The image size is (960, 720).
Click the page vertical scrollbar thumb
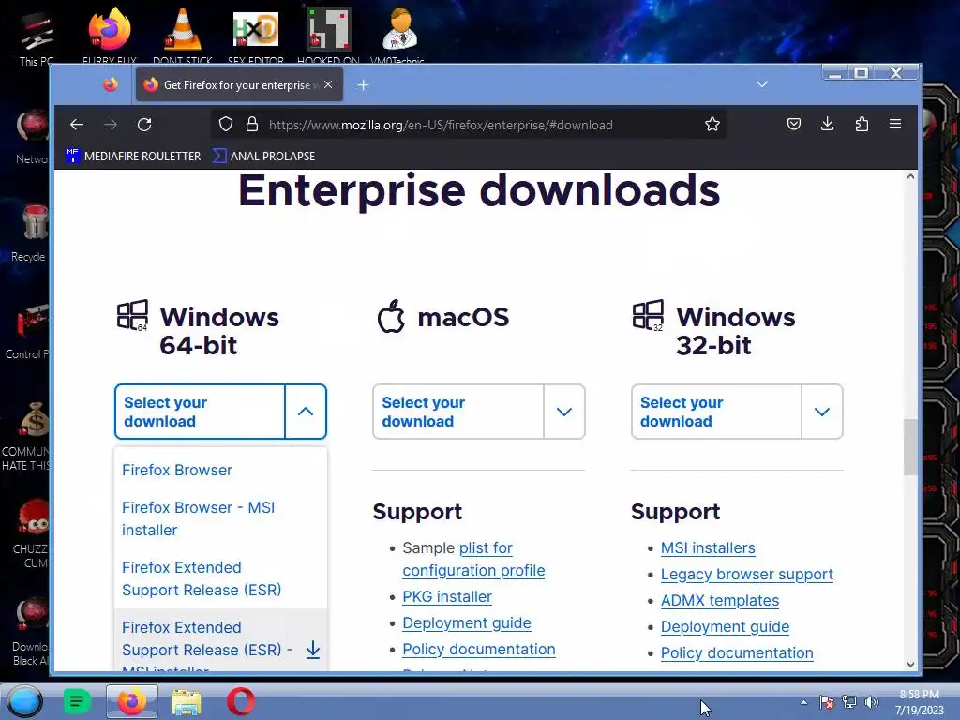[910, 447]
